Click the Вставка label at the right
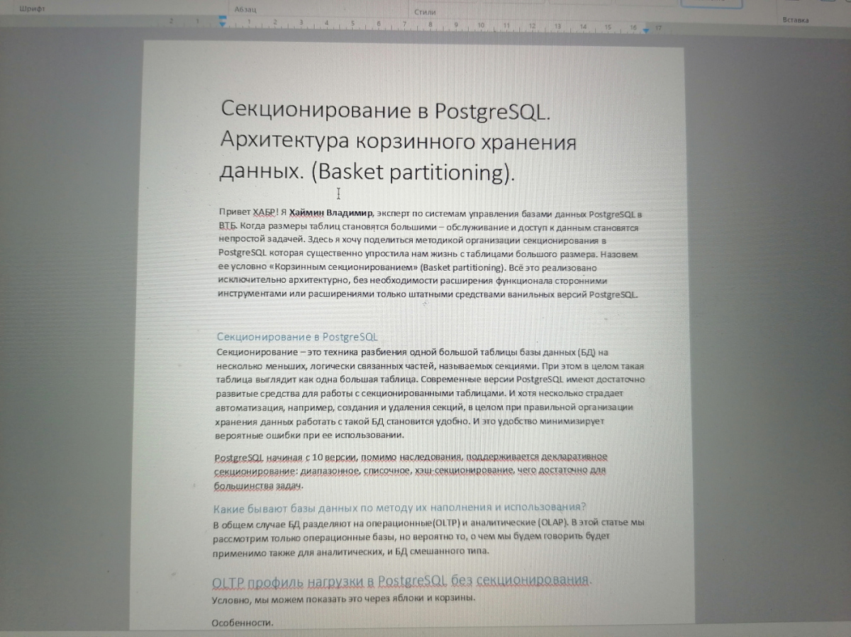This screenshot has height=637, width=851. [795, 21]
